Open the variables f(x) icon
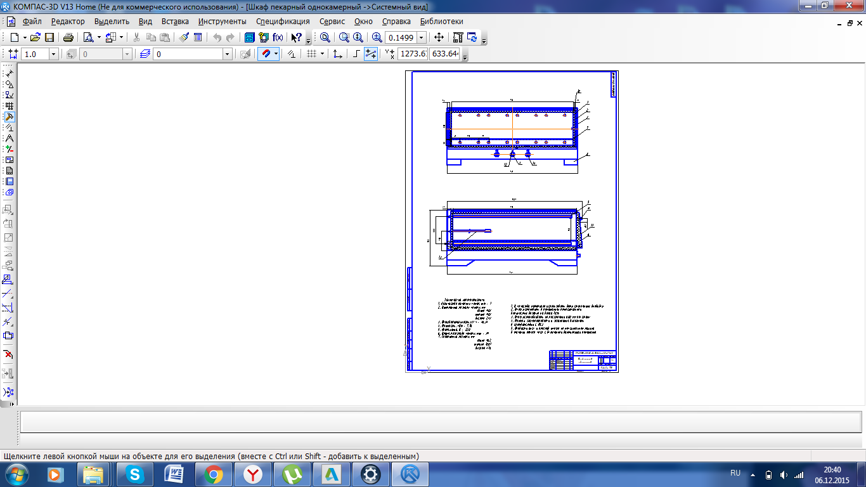 (x=278, y=37)
